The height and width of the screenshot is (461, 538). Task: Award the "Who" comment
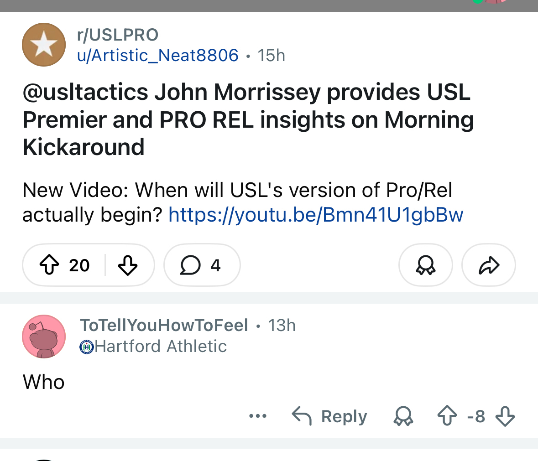click(x=403, y=416)
